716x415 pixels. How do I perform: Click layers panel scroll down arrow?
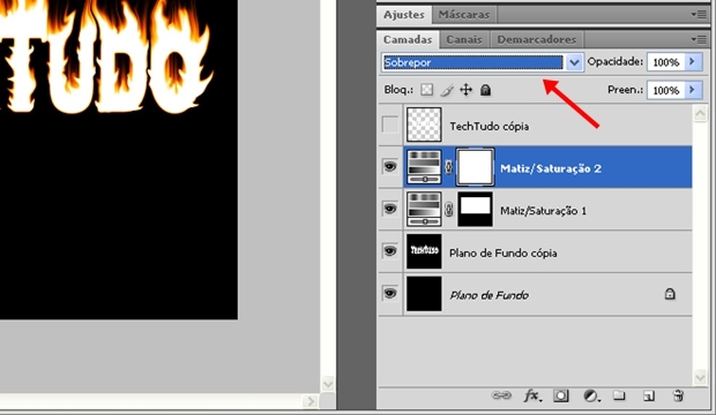click(x=701, y=377)
